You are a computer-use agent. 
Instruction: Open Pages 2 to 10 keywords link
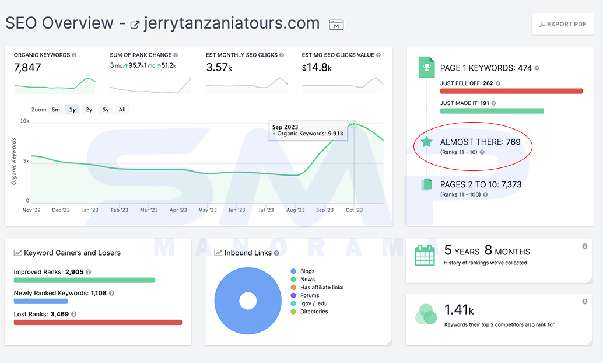tap(481, 184)
